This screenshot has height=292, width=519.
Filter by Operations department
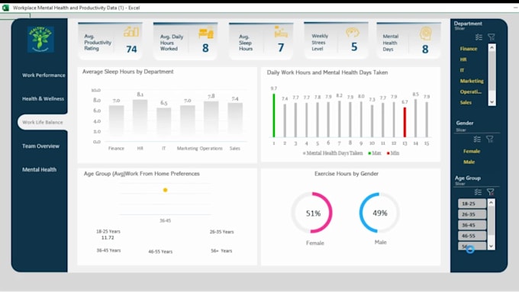[471, 91]
